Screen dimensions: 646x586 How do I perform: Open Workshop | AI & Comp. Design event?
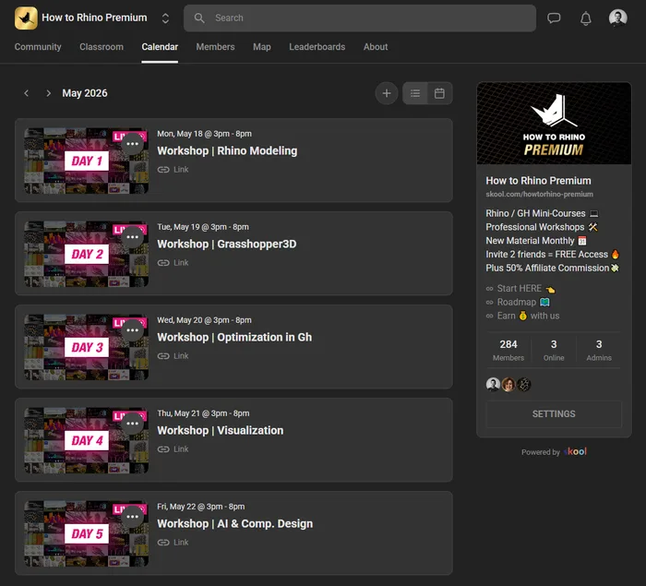[x=234, y=523]
